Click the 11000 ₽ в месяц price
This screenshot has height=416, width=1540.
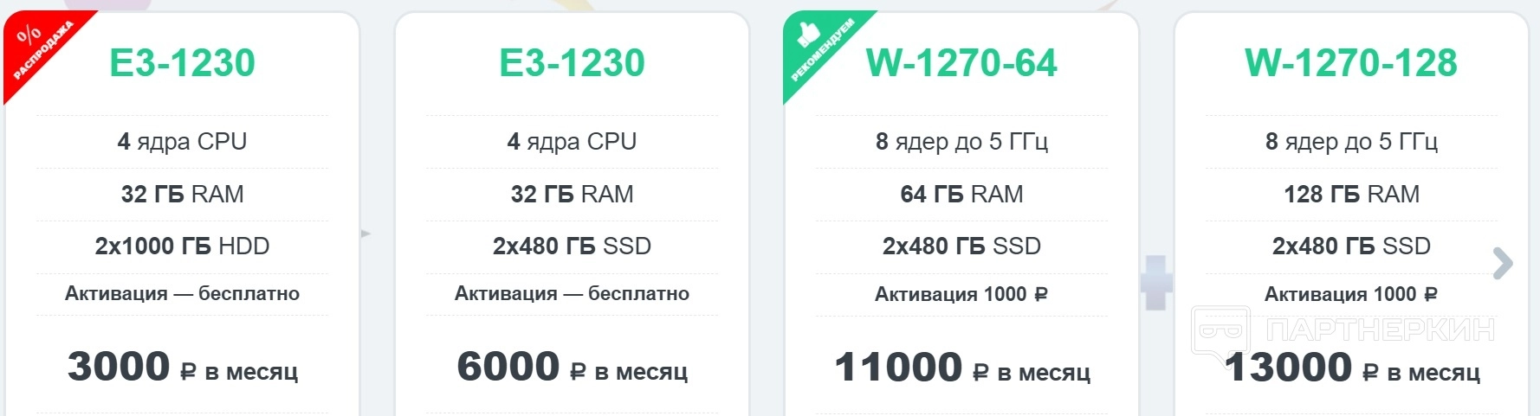[961, 368]
